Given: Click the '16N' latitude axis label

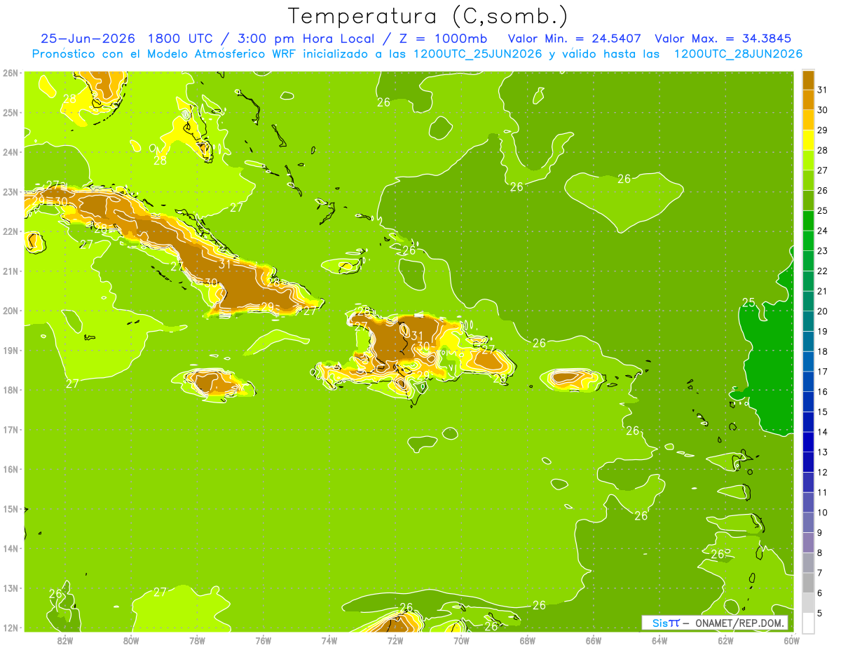Looking at the screenshot, I should pos(11,469).
